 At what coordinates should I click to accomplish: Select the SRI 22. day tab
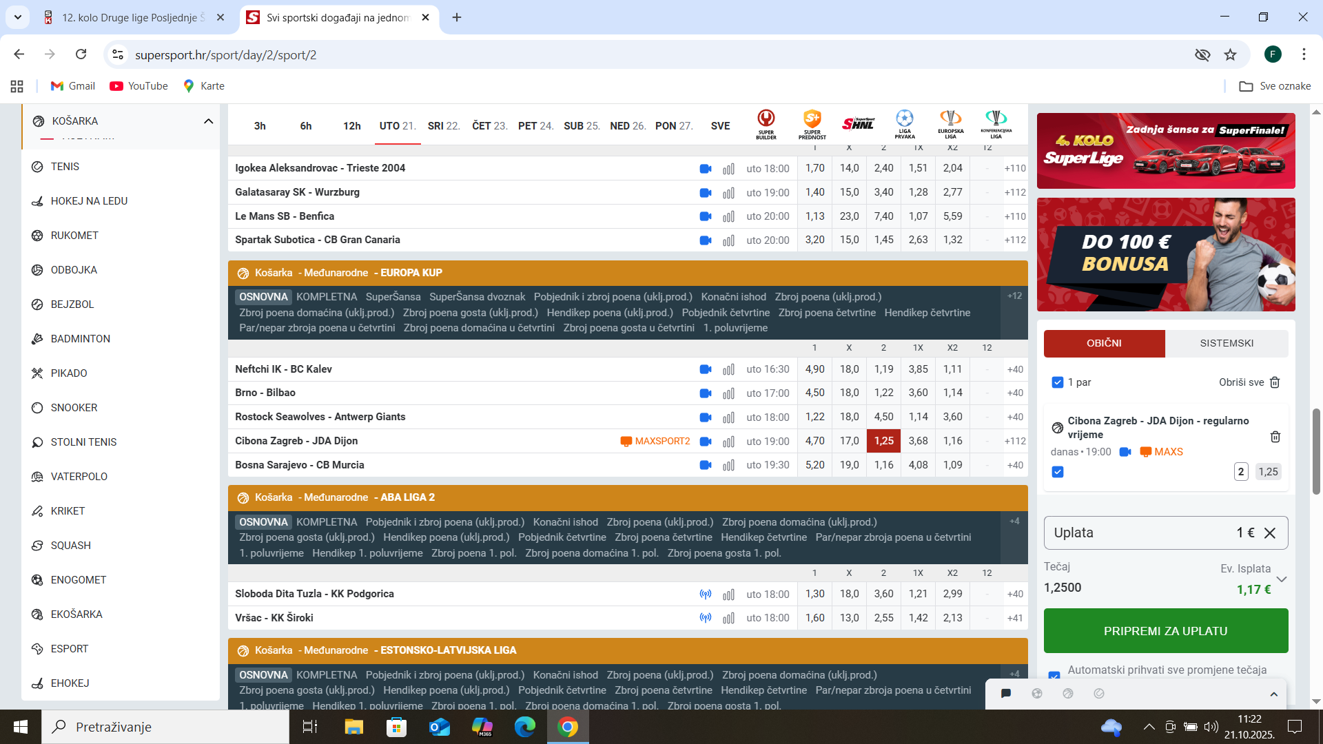click(x=443, y=126)
